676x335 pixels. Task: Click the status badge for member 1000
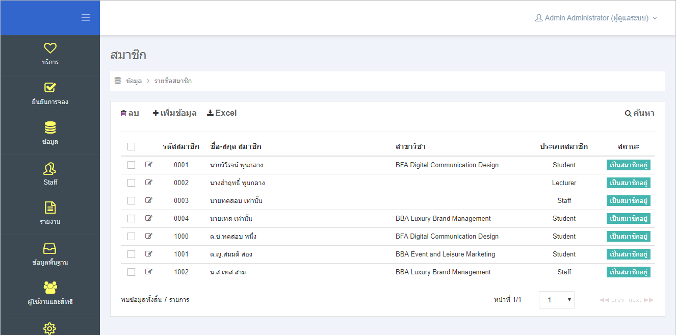(x=629, y=237)
